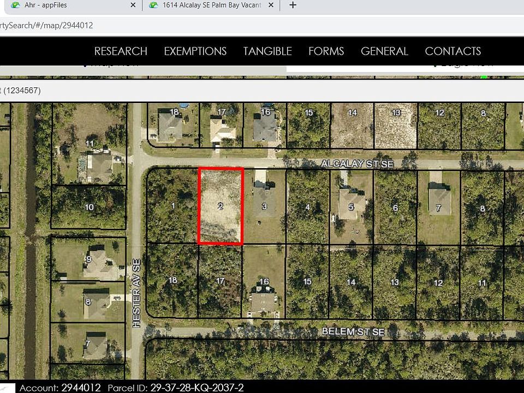
Task: Close the Ahr - appFiles tab
Action: 133,5
